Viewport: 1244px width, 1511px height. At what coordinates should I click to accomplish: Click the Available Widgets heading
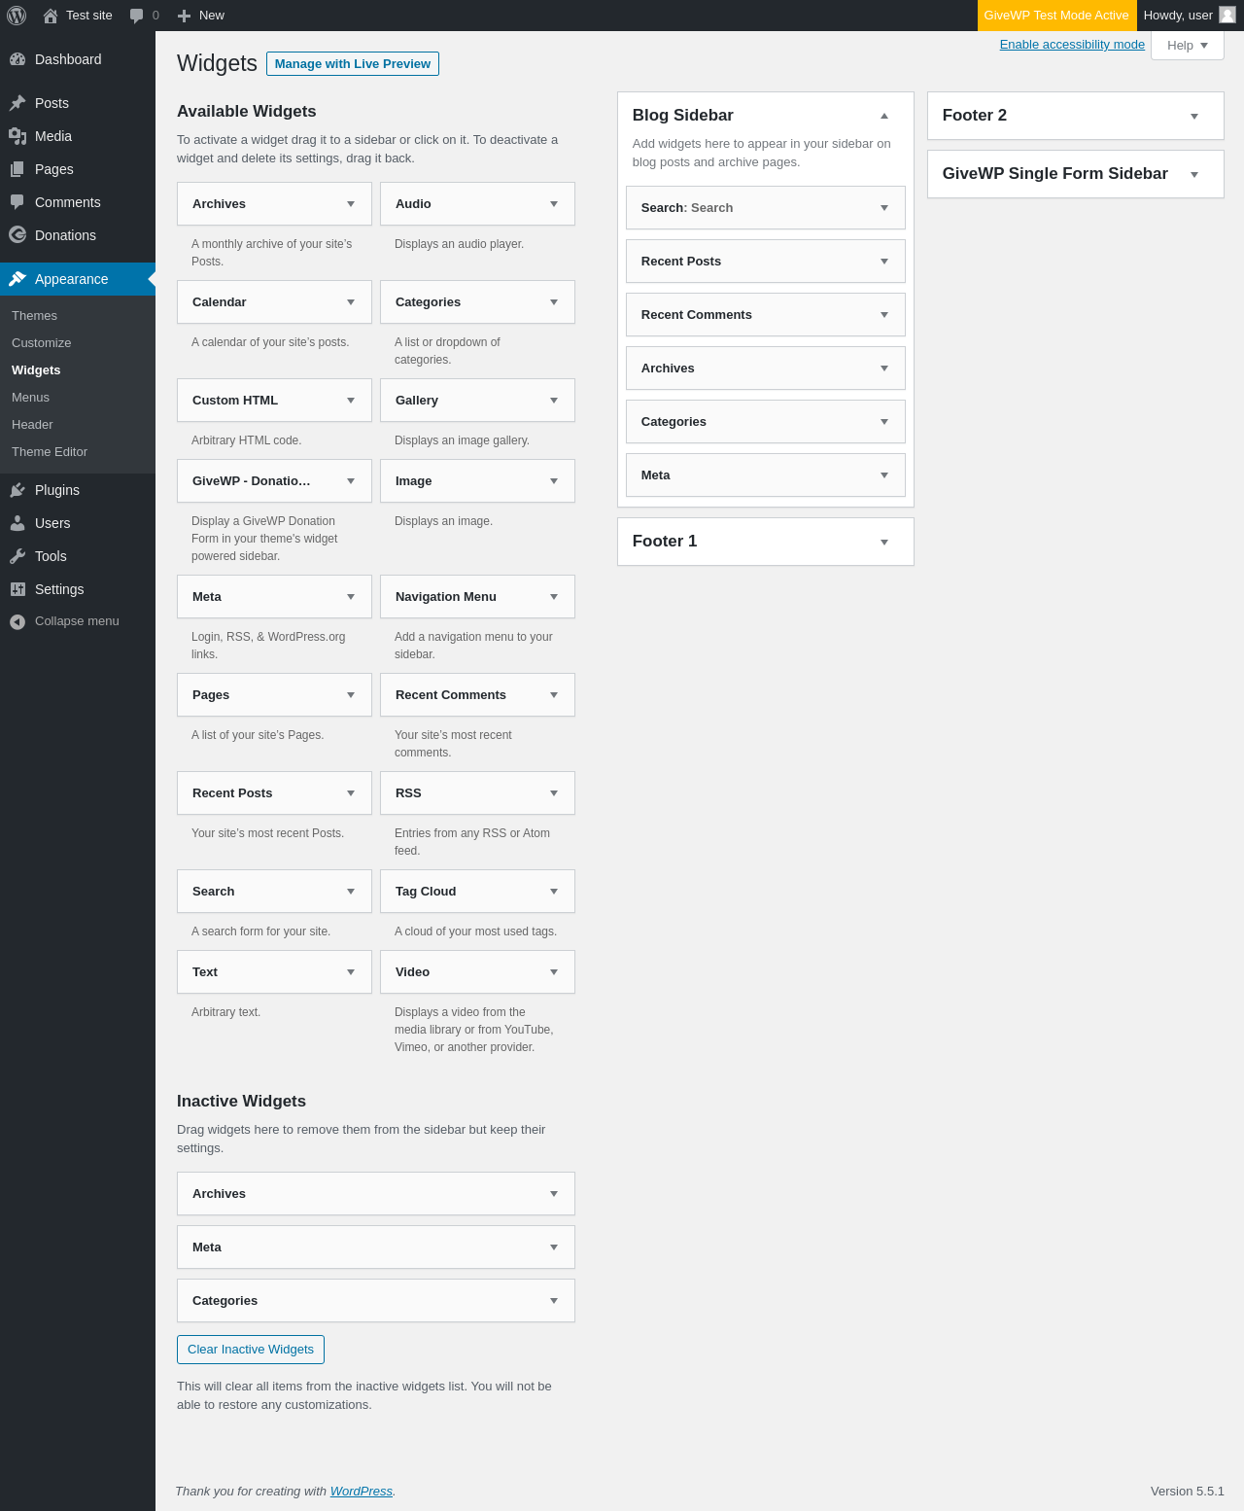[x=247, y=112]
